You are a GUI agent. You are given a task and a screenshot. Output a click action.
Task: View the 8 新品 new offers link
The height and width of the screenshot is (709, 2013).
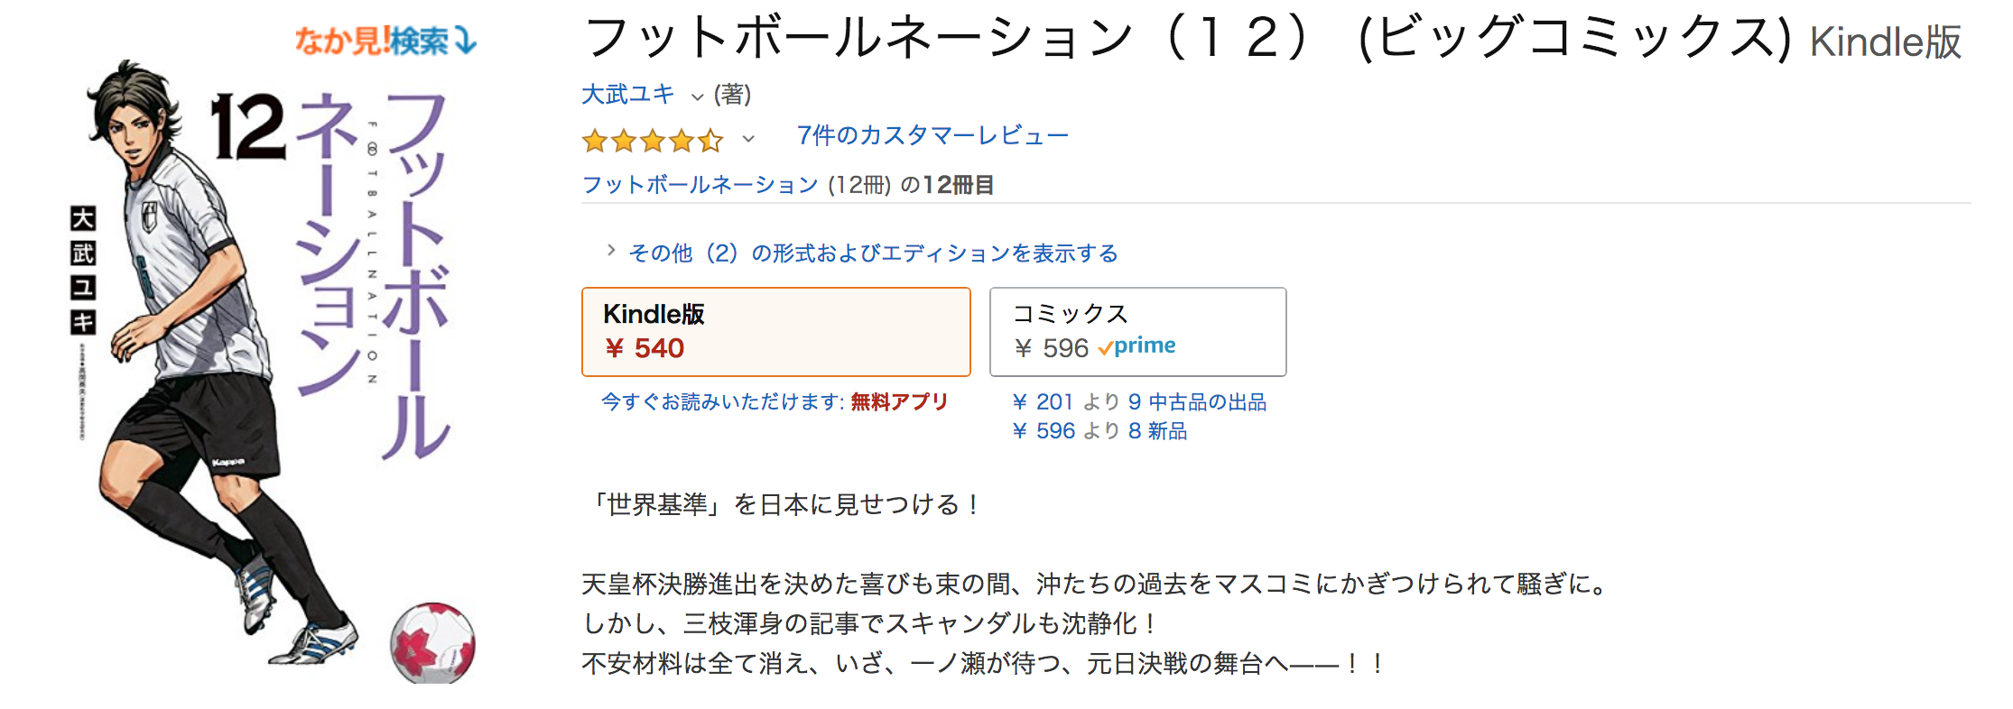point(1157,431)
